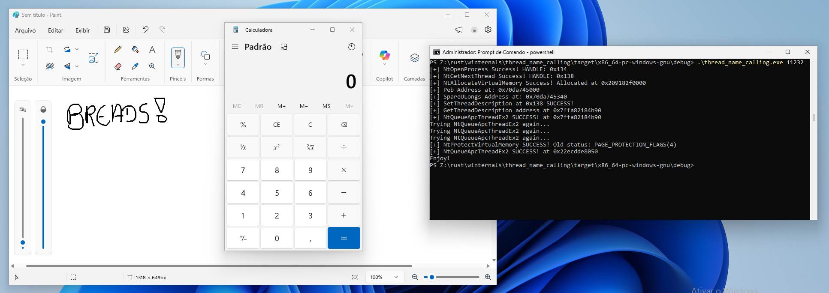This screenshot has height=293, width=829.
Task: Click the M+ memory button in Calculator
Action: pyautogui.click(x=281, y=106)
